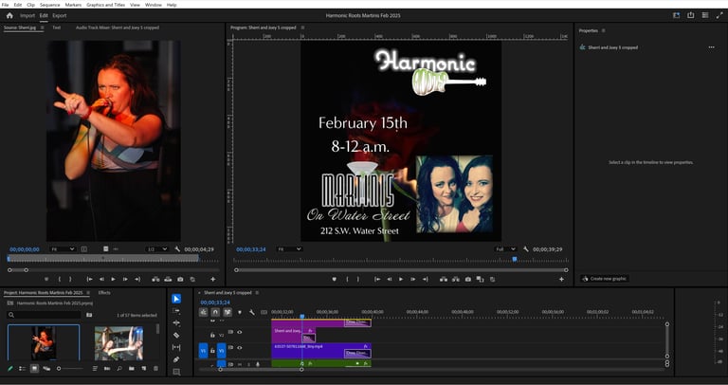Click Create new graphic button
The image size is (728, 385).
[605, 279]
